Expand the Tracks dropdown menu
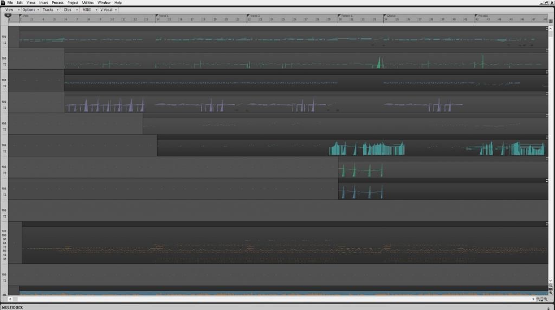This screenshot has height=310, width=555. point(50,10)
